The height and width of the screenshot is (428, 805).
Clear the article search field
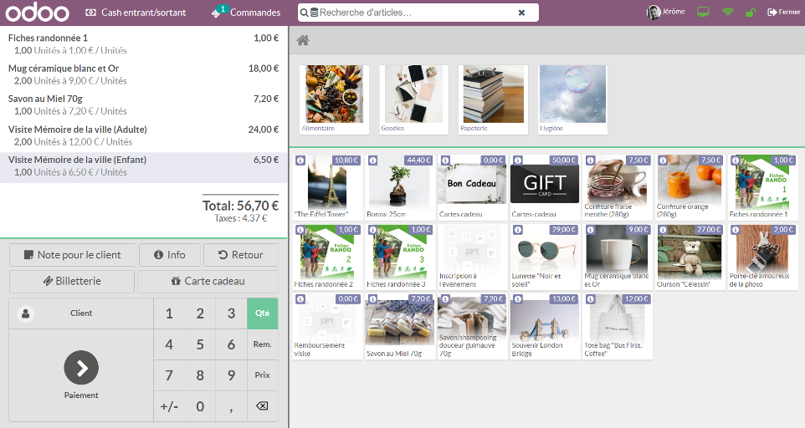click(x=521, y=13)
